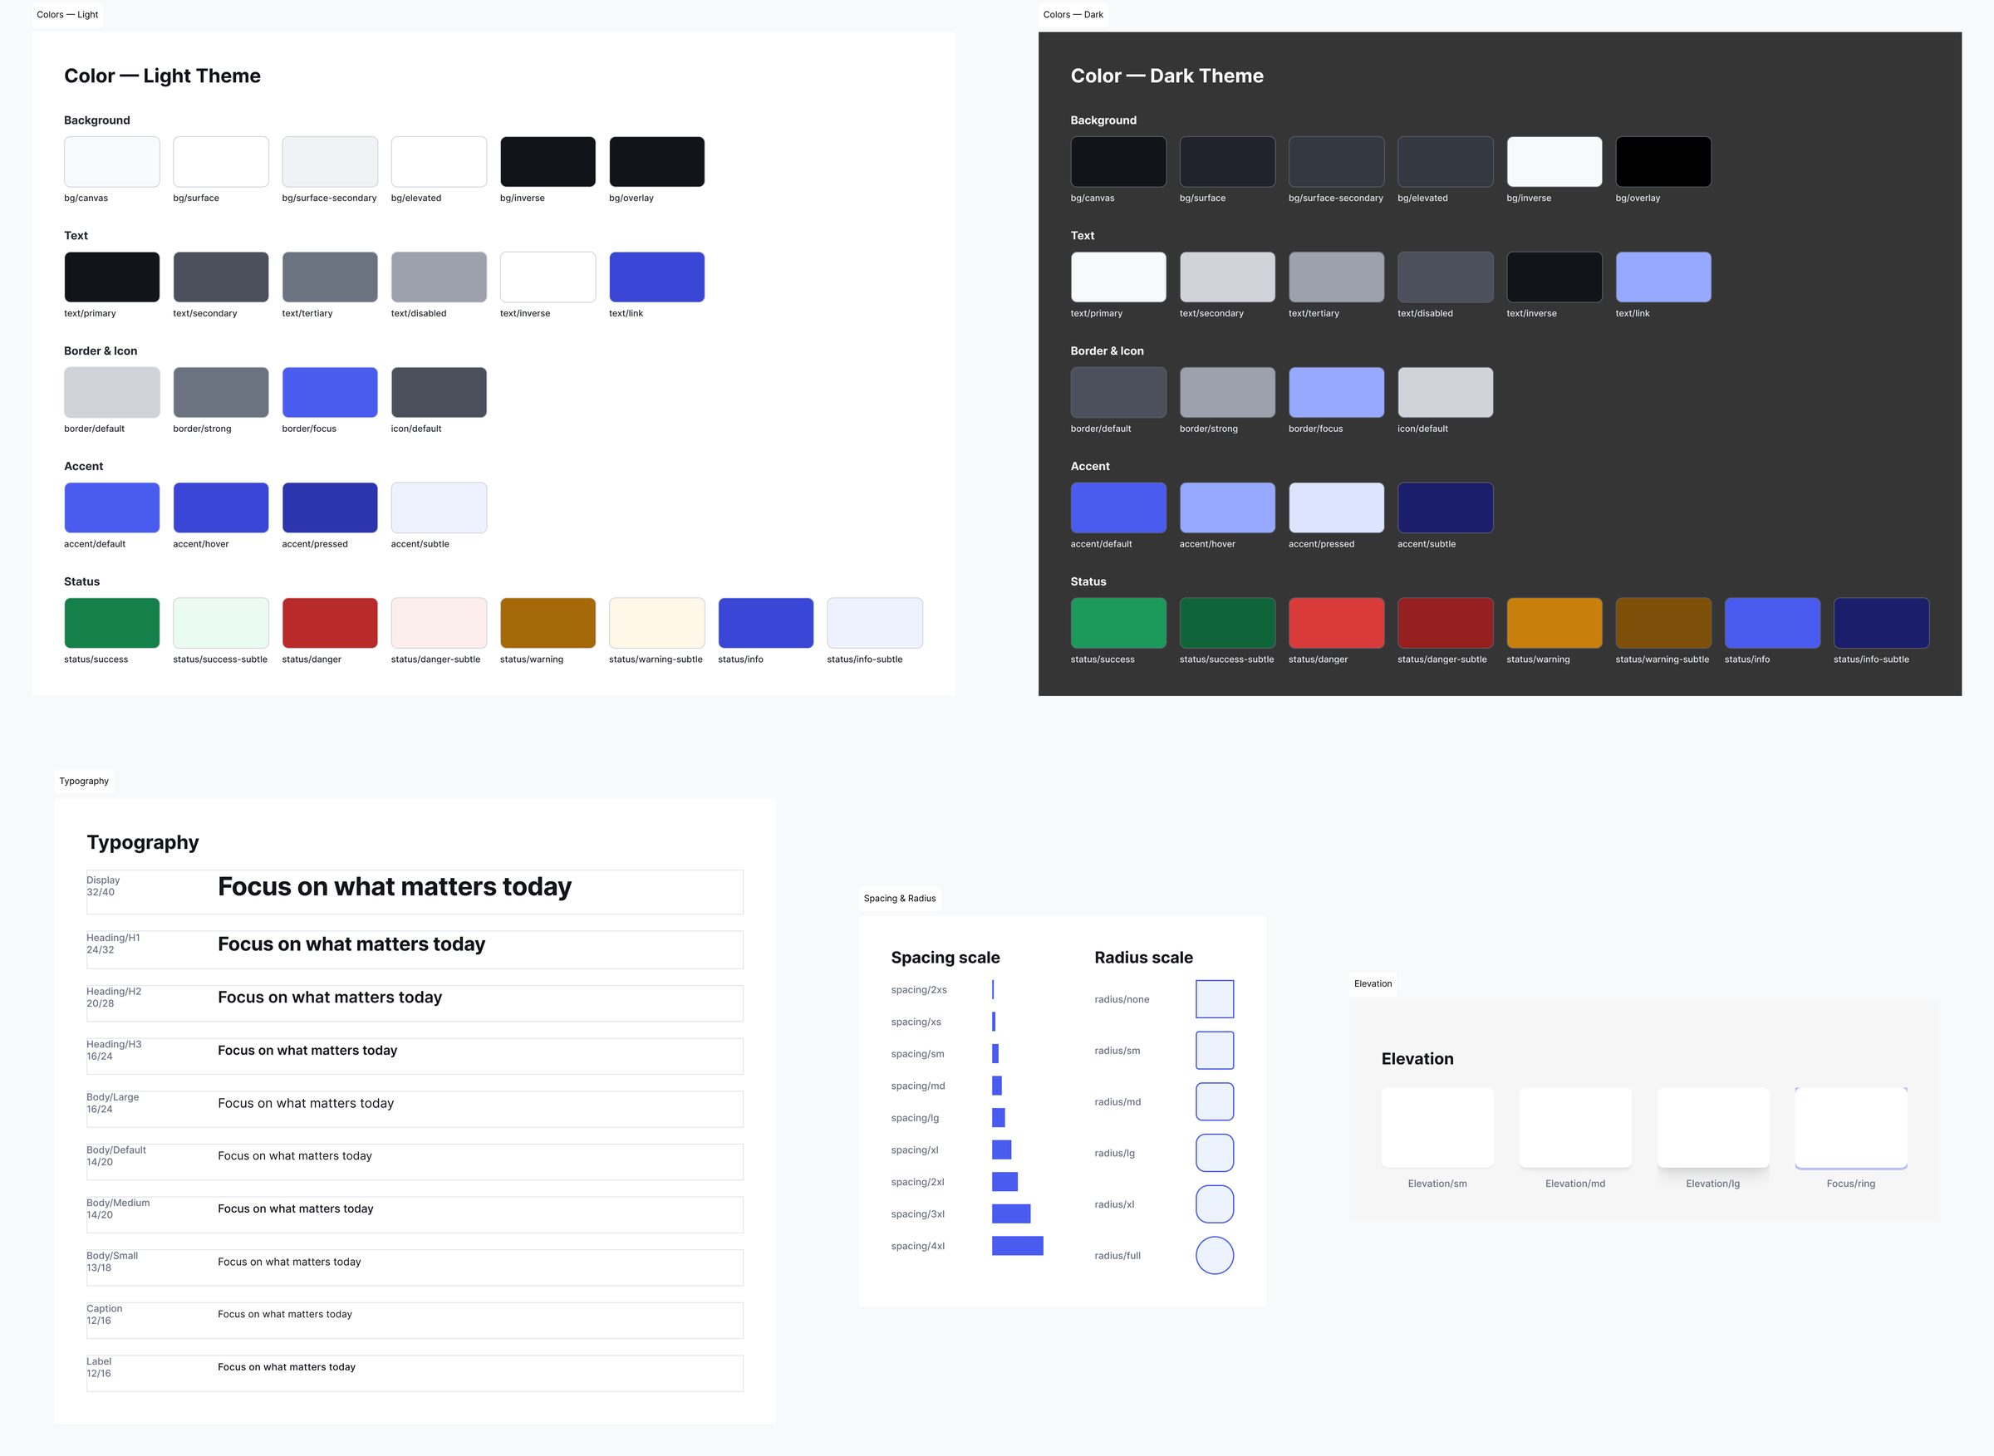Select the radius/none square sample
Screen dimensions: 1994x1456
pyautogui.click(x=1215, y=999)
